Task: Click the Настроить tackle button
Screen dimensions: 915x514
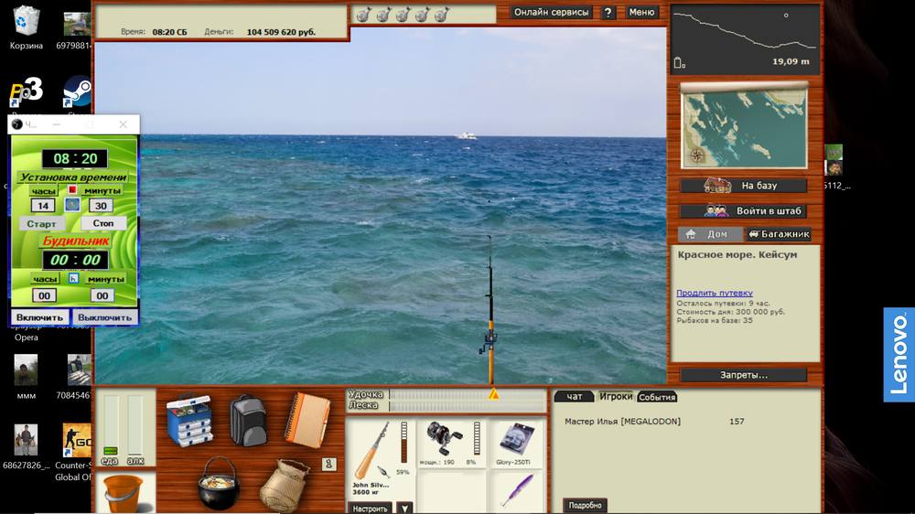Action: [370, 509]
